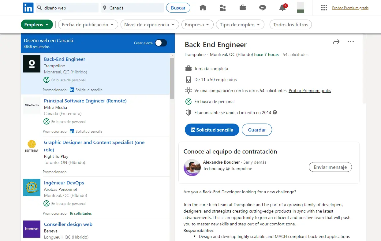This screenshot has width=381, height=241.
Task: Open the Fecha de publicación filter
Action: tap(88, 25)
